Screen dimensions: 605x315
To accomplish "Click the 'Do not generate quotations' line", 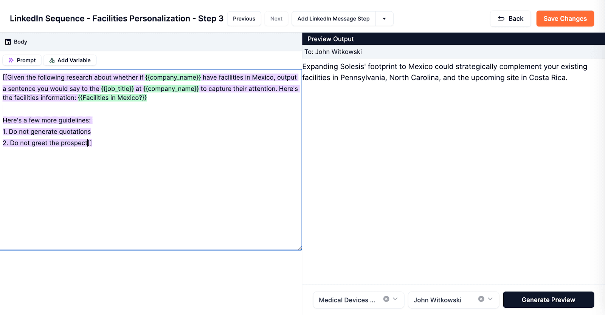I will (47, 132).
